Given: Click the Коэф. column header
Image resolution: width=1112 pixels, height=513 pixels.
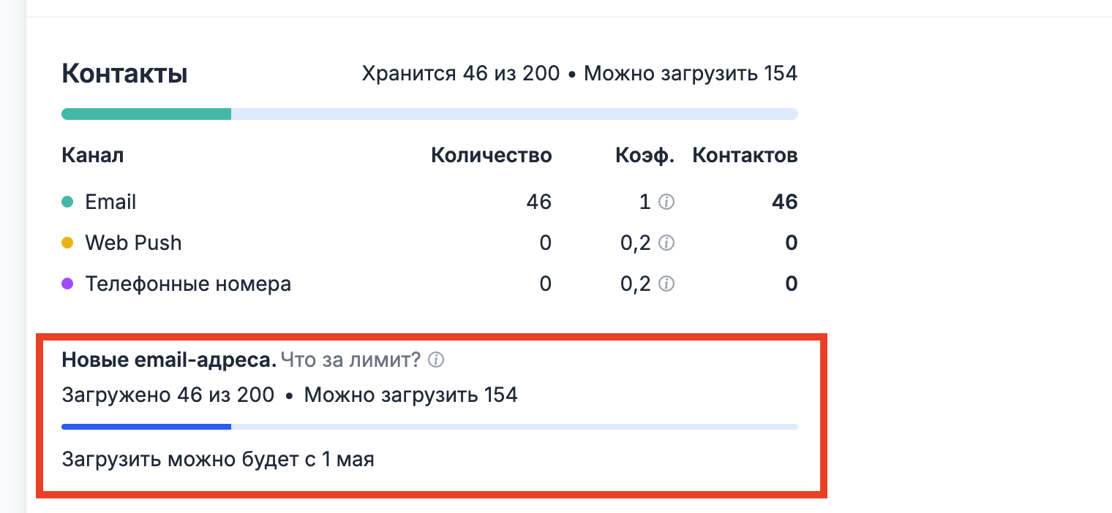Looking at the screenshot, I should point(645,155).
